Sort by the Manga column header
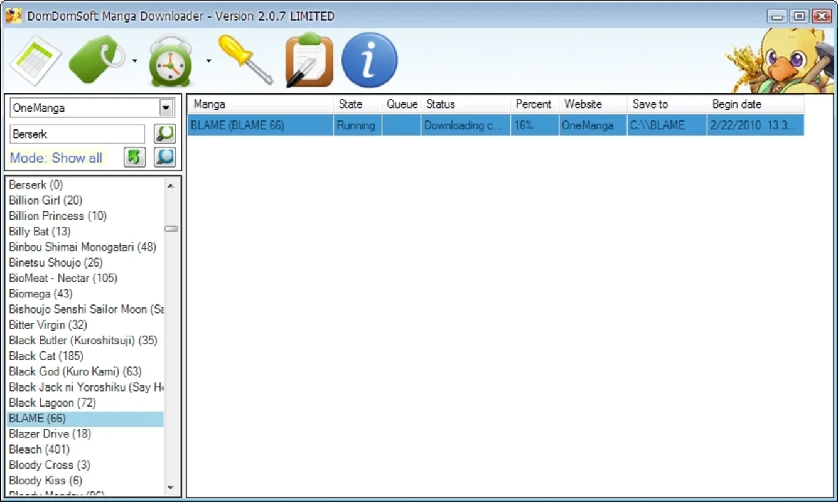 tap(261, 104)
